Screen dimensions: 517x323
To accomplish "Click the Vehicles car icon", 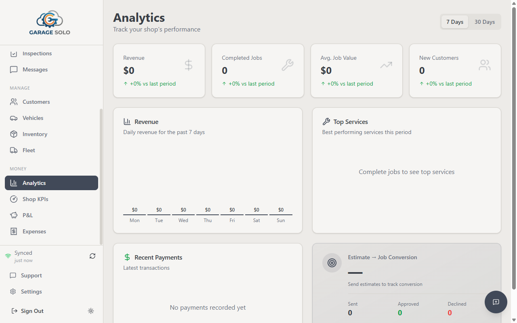I will click(14, 118).
